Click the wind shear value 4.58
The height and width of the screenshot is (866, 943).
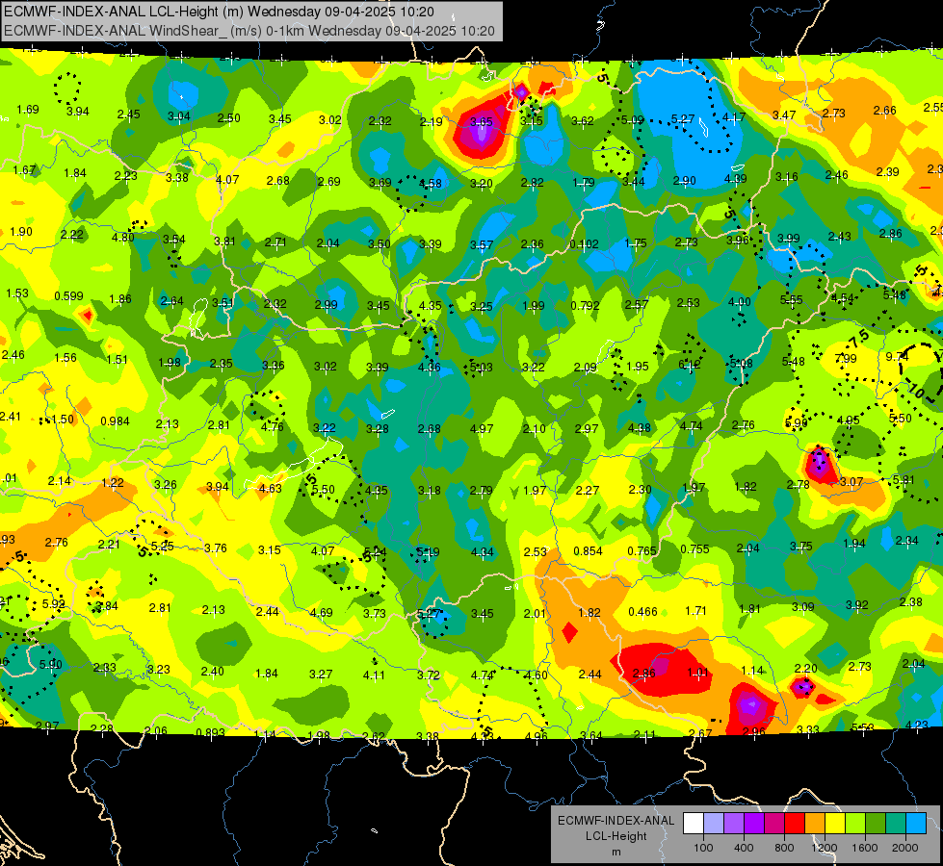430,184
